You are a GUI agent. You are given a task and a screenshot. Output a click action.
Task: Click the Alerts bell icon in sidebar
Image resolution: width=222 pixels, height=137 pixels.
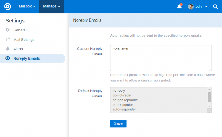[8, 49]
